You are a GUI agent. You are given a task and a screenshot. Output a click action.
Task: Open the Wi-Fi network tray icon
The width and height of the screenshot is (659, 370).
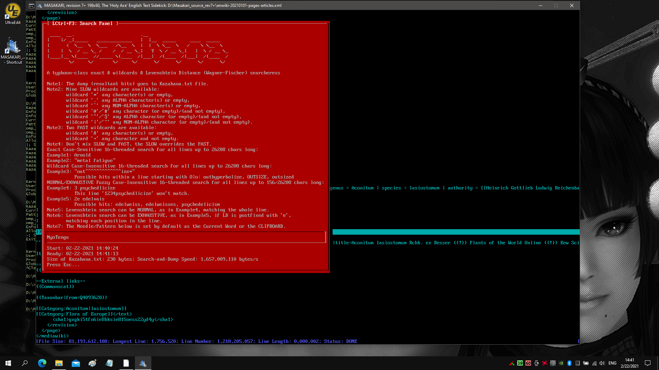point(594,363)
